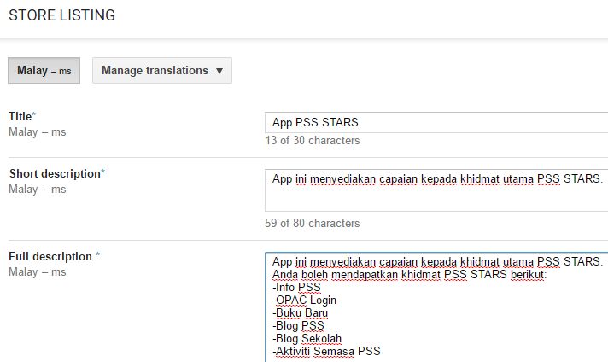This screenshot has height=362, width=608.
Task: Click the '59 of 80 characters' counter
Action: click(x=313, y=223)
